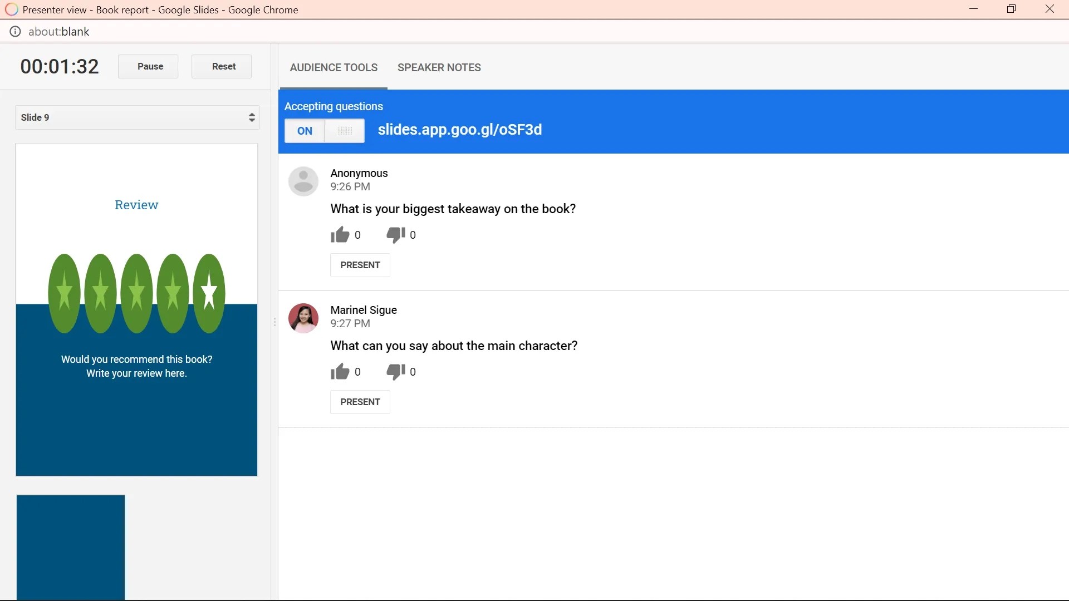1069x601 pixels.
Task: Click the Google Chrome icon in title bar
Action: pos(11,9)
